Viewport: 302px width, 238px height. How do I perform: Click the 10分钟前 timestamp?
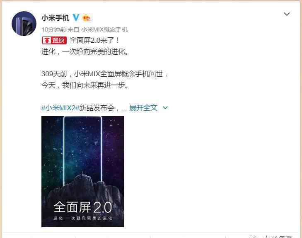tap(54, 29)
